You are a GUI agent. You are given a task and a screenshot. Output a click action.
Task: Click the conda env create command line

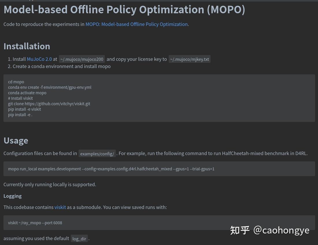point(50,87)
